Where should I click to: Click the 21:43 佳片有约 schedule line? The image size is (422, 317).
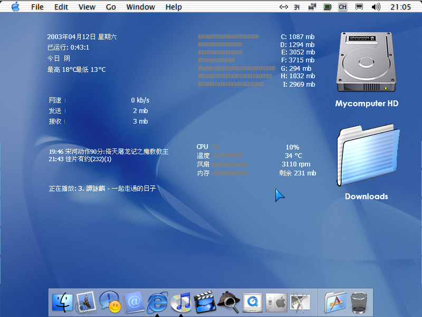click(x=80, y=159)
